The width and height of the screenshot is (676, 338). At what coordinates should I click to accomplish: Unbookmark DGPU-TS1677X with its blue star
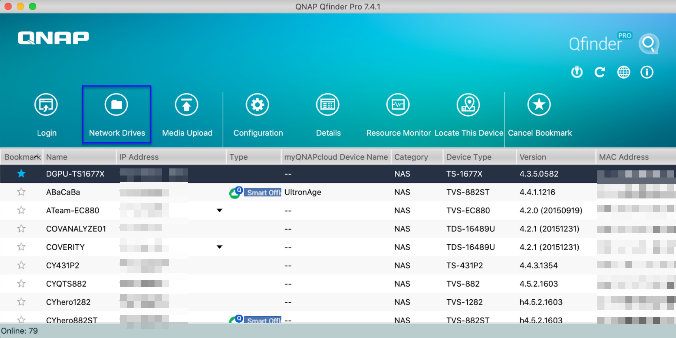21,174
